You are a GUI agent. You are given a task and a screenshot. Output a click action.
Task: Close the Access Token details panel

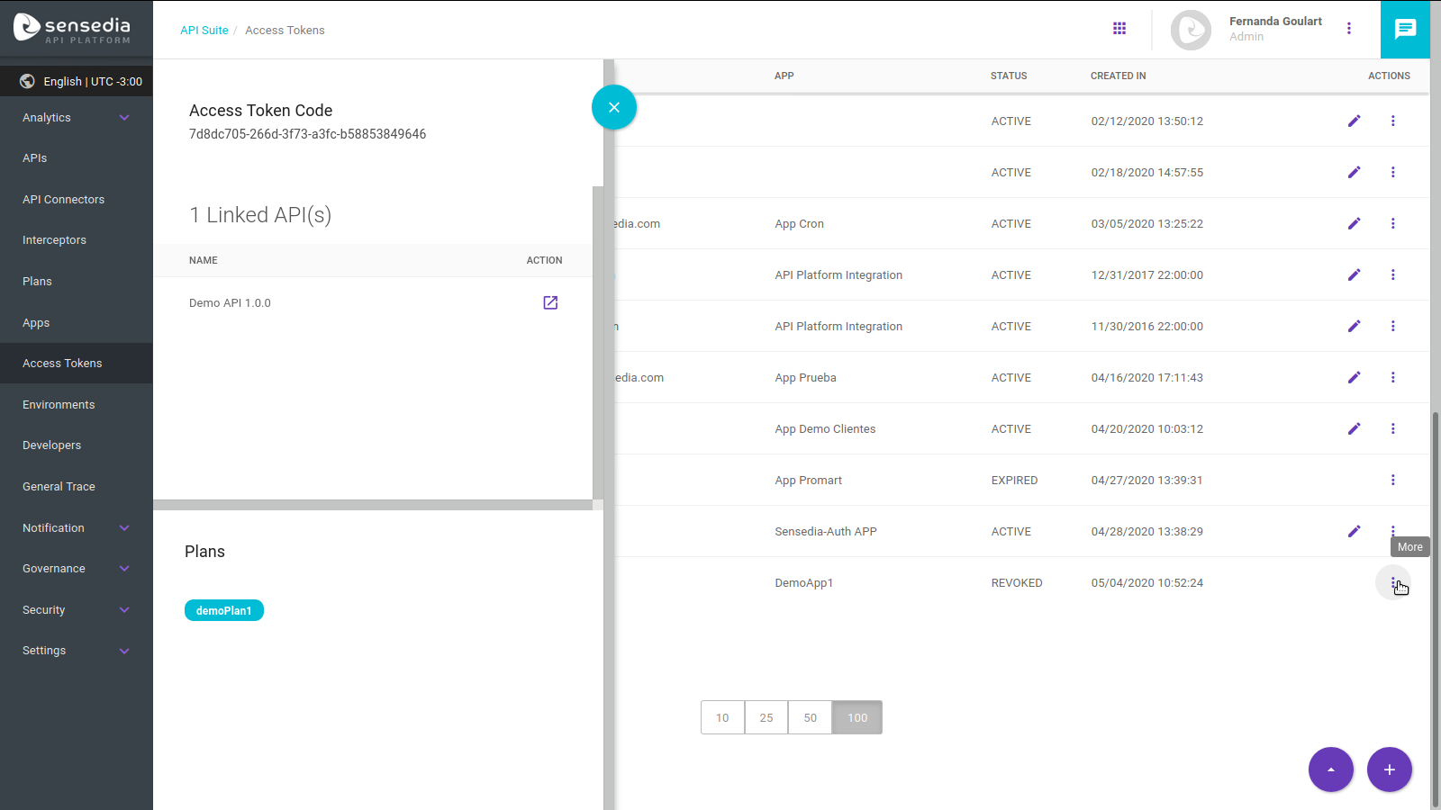614,107
